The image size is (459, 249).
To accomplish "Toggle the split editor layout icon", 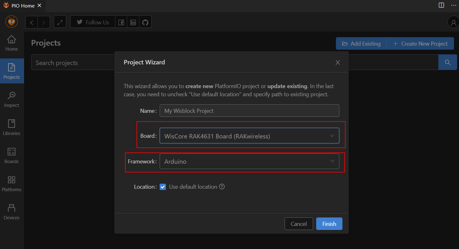I will click(442, 5).
